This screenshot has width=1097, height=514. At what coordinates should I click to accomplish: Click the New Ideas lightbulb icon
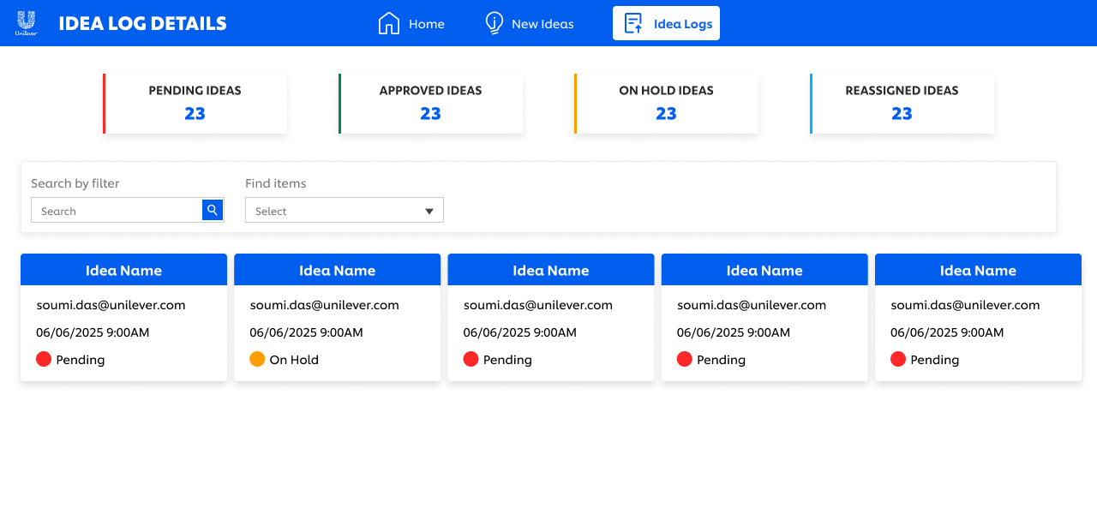[494, 23]
